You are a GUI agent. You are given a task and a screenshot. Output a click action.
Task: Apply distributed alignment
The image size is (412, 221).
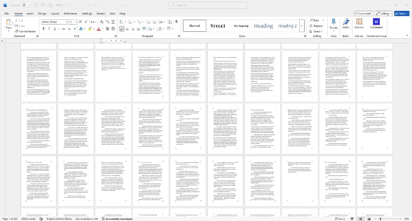[144, 29]
